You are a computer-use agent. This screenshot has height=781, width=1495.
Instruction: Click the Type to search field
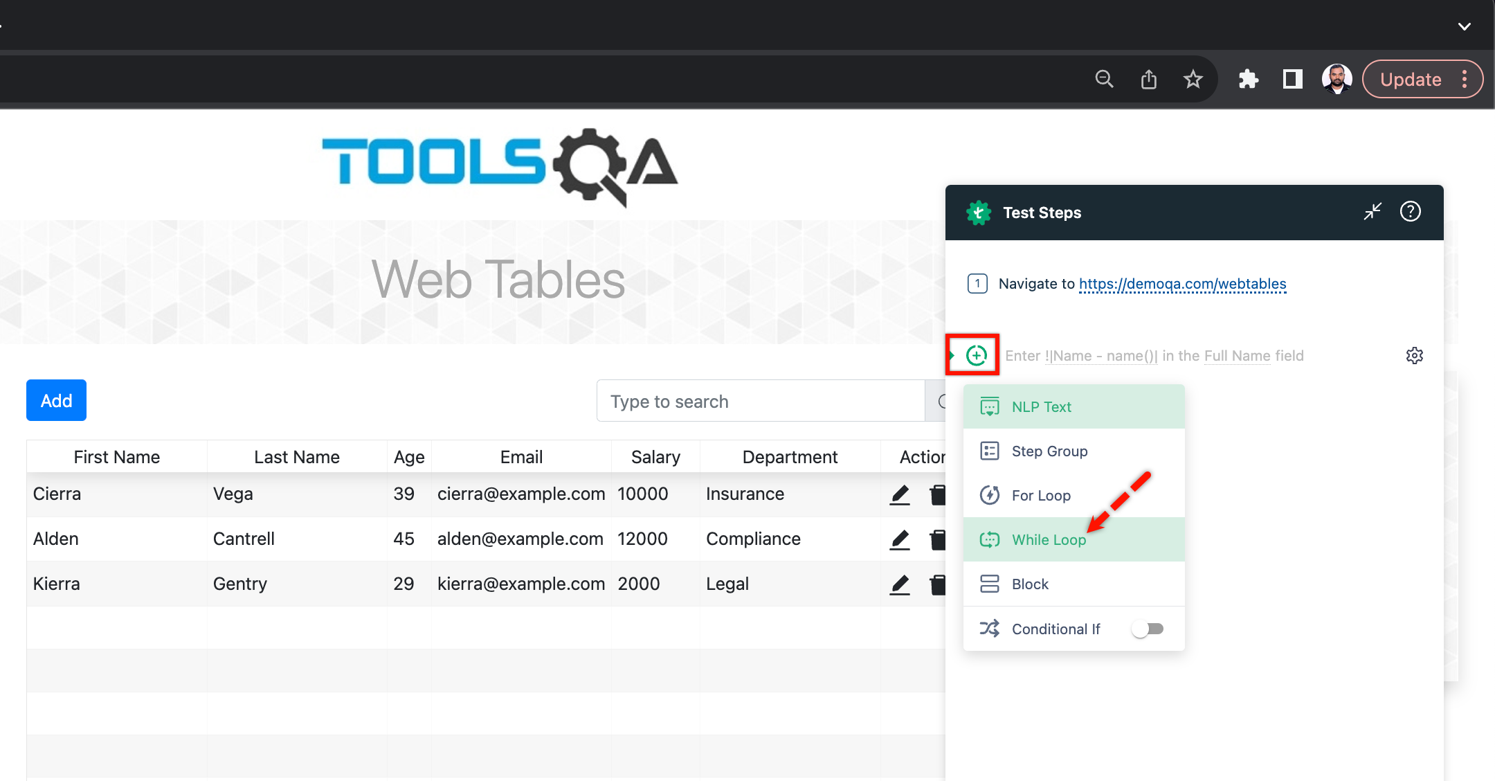coord(761,401)
